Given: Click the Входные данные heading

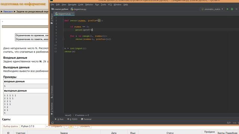Looking at the screenshot, I should coord(15,58).
